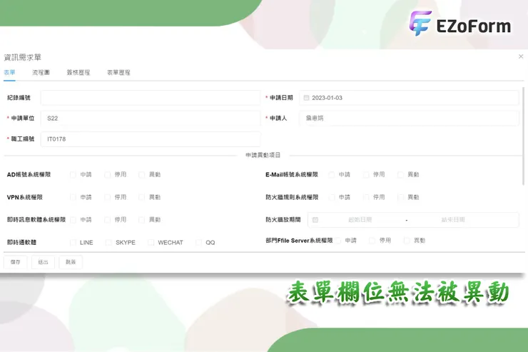Check 異動 for VPN系統權限
This screenshot has width=528, height=352.
pos(142,197)
